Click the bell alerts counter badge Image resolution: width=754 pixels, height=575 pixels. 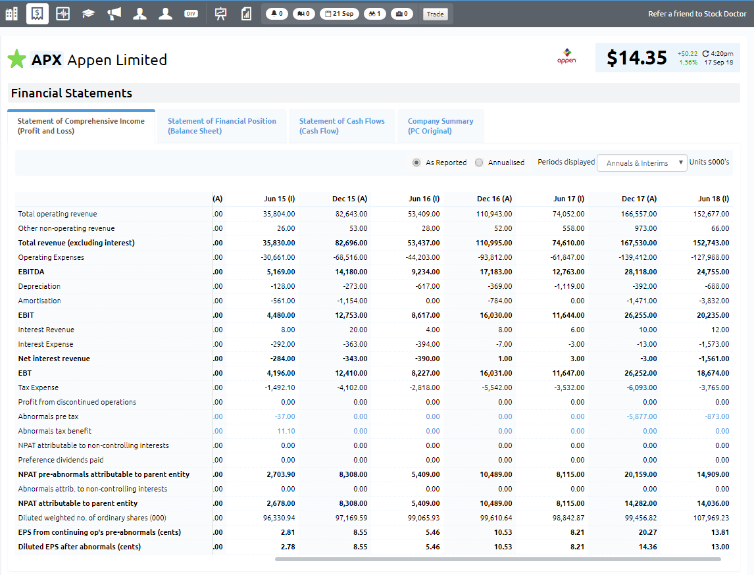click(277, 14)
